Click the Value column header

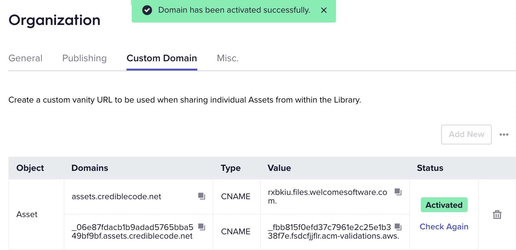279,168
